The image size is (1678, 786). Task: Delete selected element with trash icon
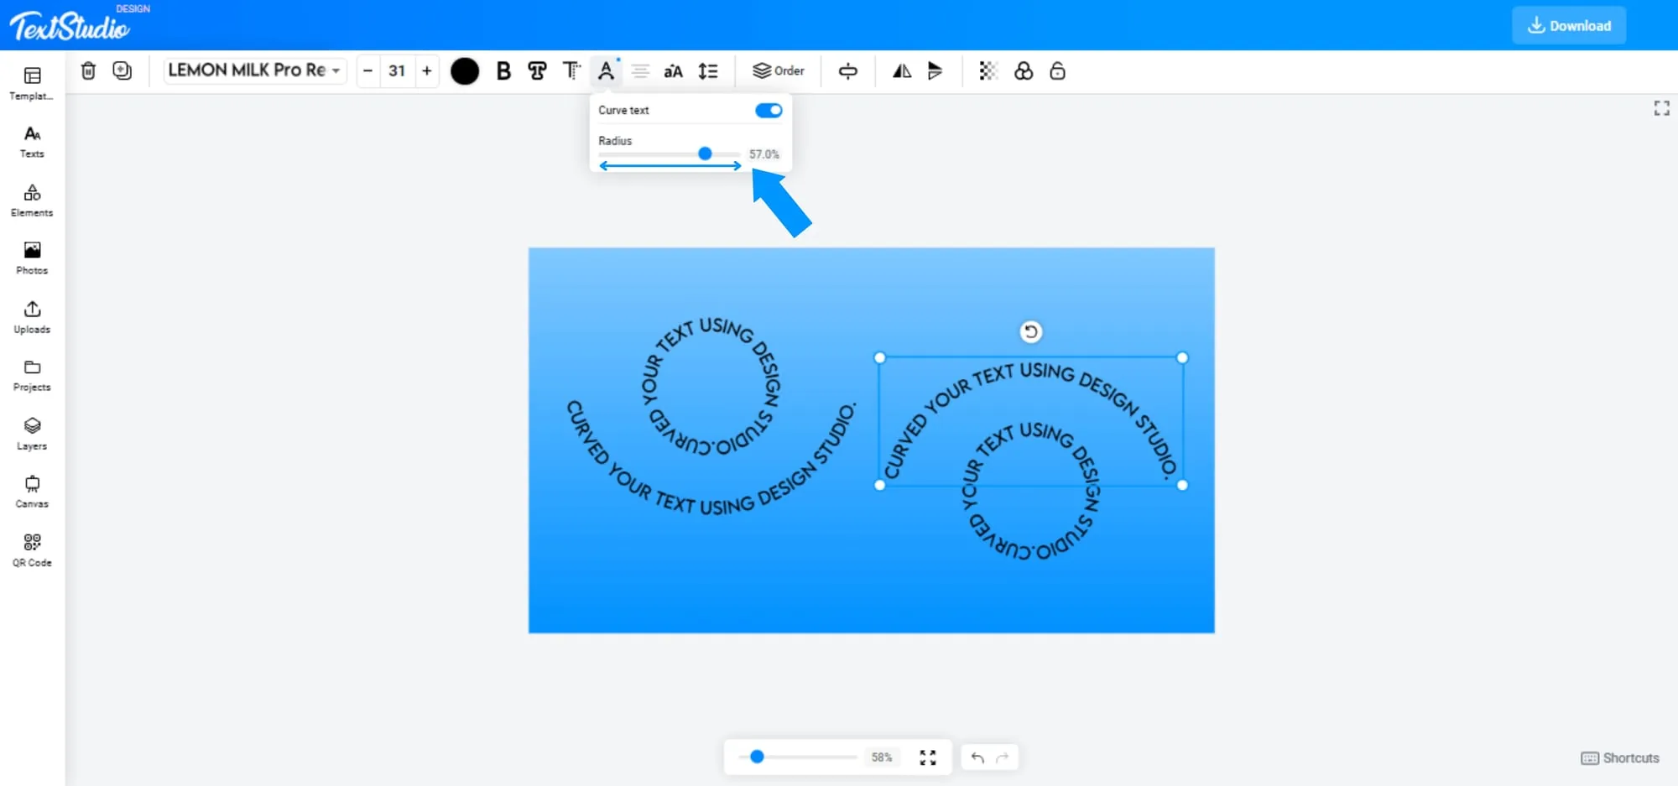click(88, 71)
